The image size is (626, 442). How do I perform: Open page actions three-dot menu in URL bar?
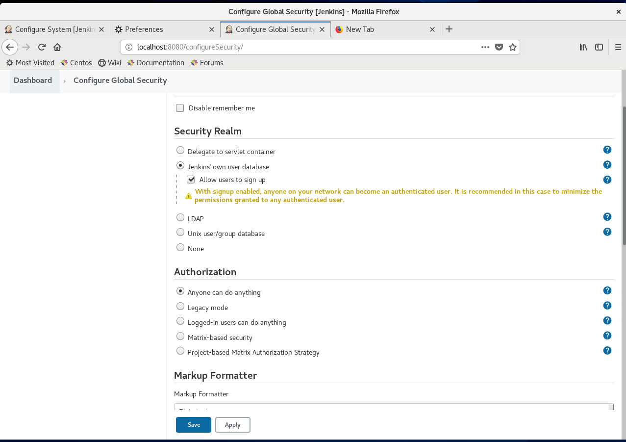[x=485, y=47]
